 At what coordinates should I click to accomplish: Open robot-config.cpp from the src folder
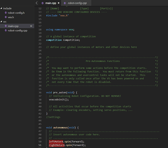point(17,30)
